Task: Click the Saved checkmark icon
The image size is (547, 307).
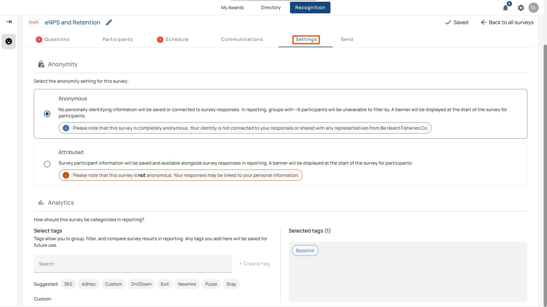Action: [x=448, y=22]
